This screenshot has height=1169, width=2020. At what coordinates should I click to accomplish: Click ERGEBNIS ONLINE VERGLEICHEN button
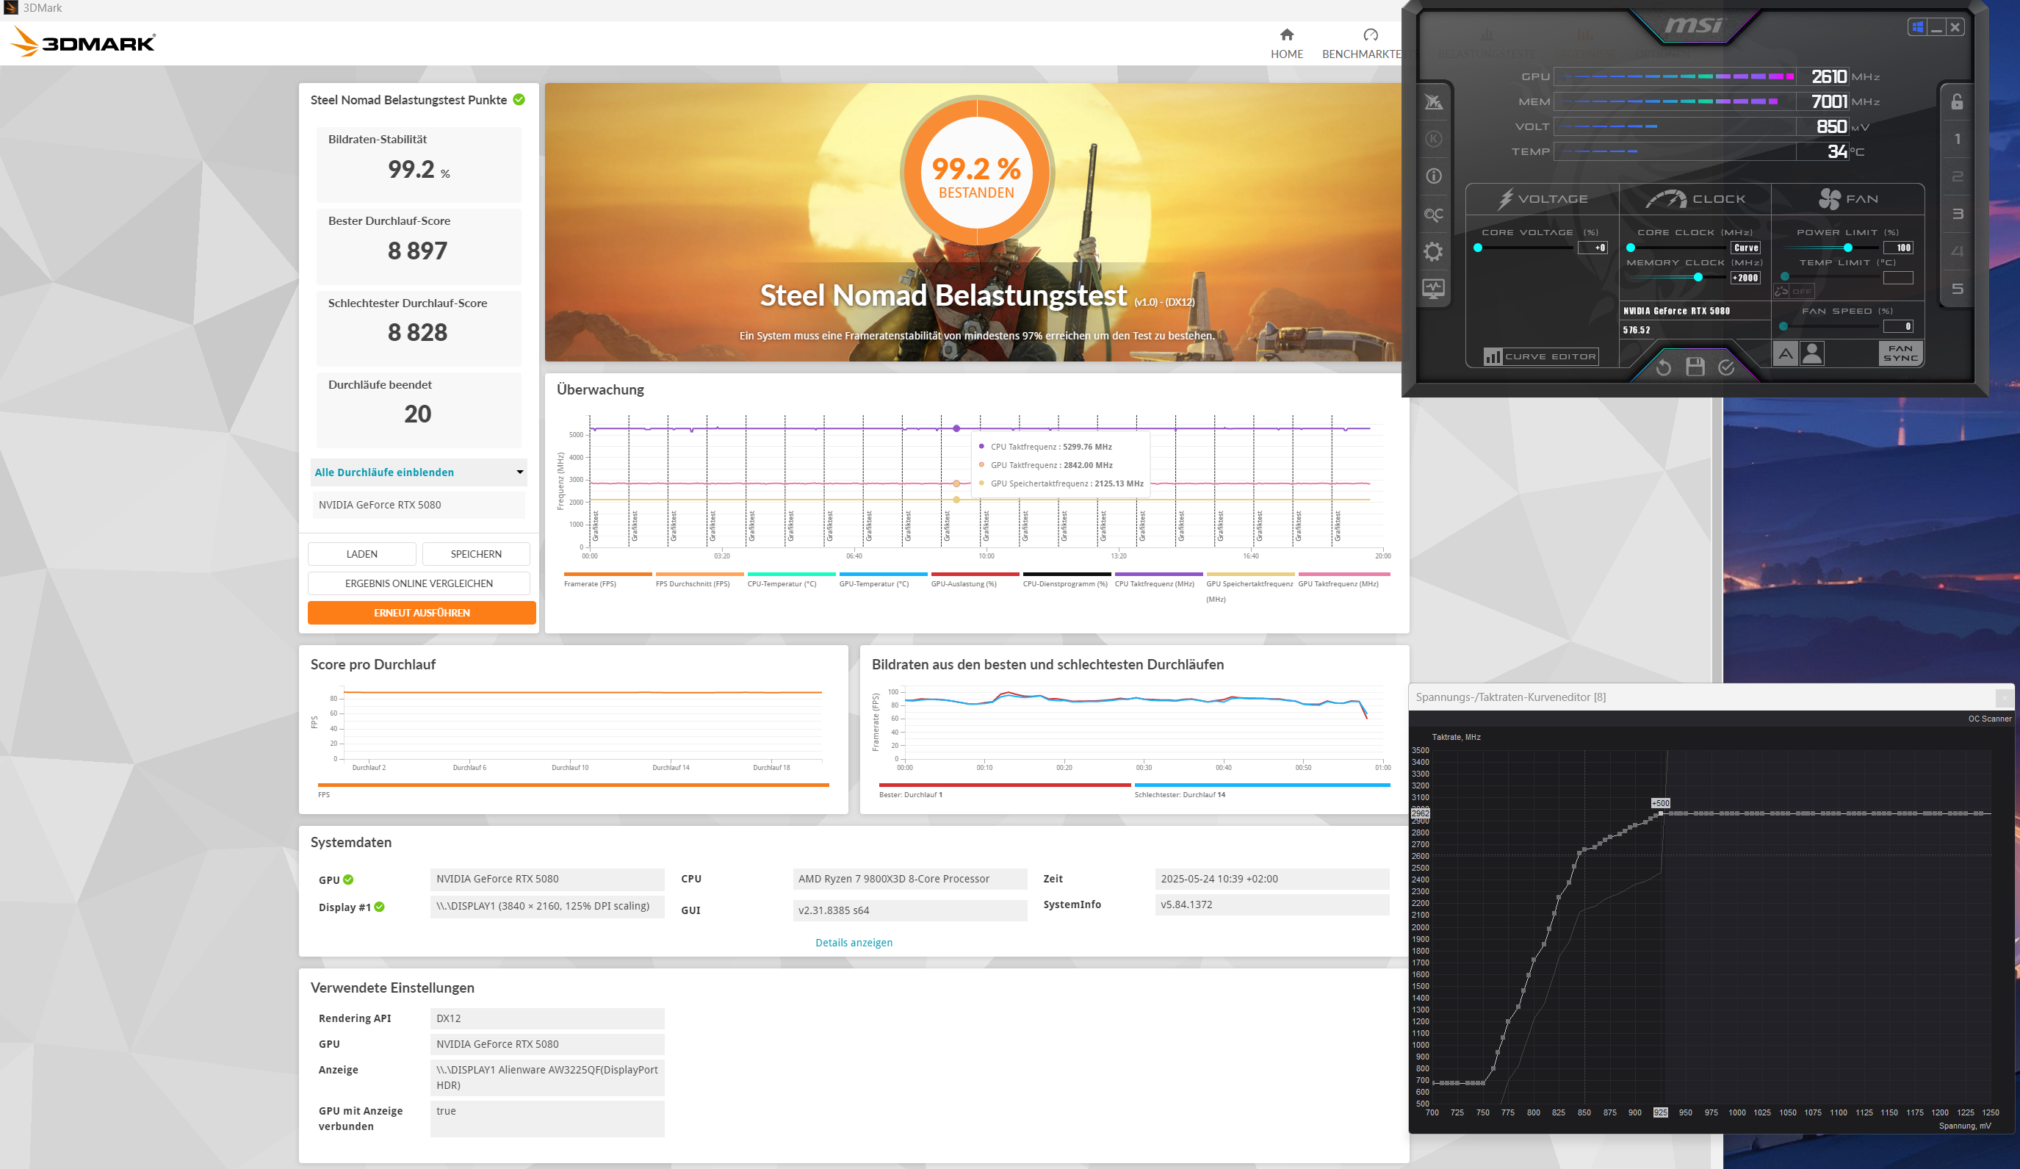click(x=419, y=583)
